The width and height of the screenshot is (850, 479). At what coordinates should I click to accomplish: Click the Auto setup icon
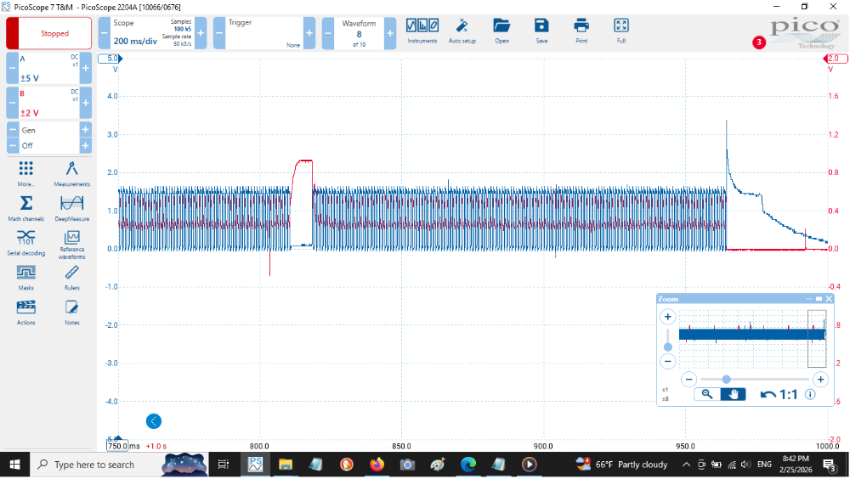tap(462, 31)
